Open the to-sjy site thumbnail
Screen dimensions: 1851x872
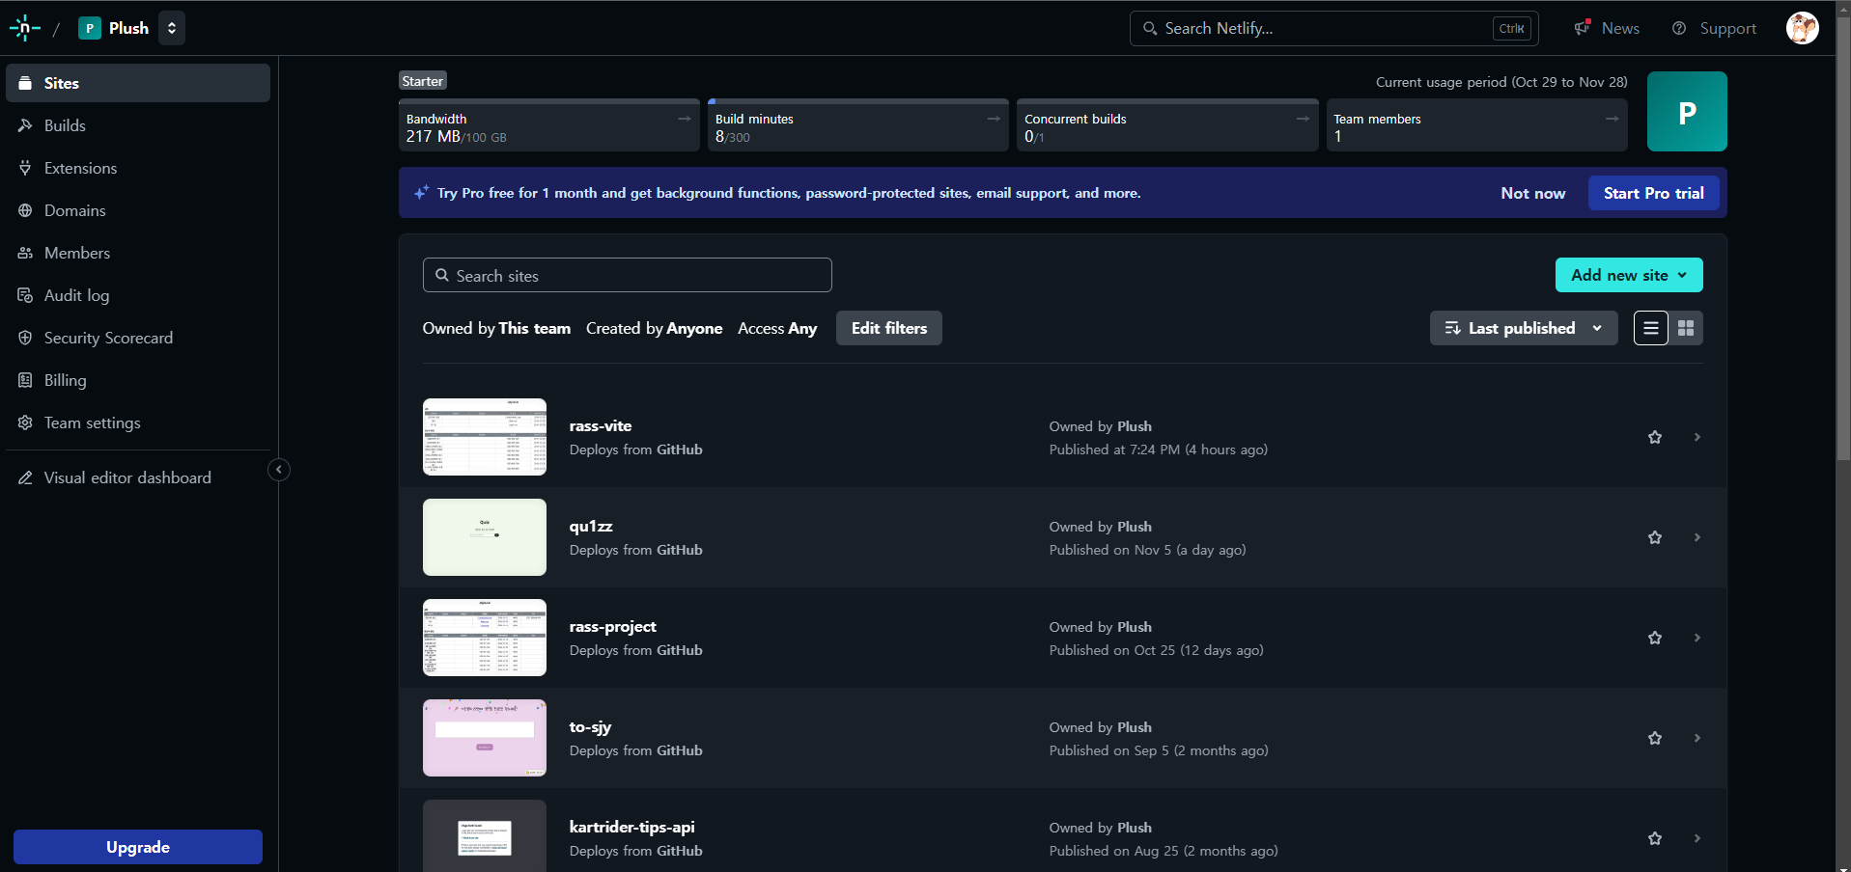485,738
